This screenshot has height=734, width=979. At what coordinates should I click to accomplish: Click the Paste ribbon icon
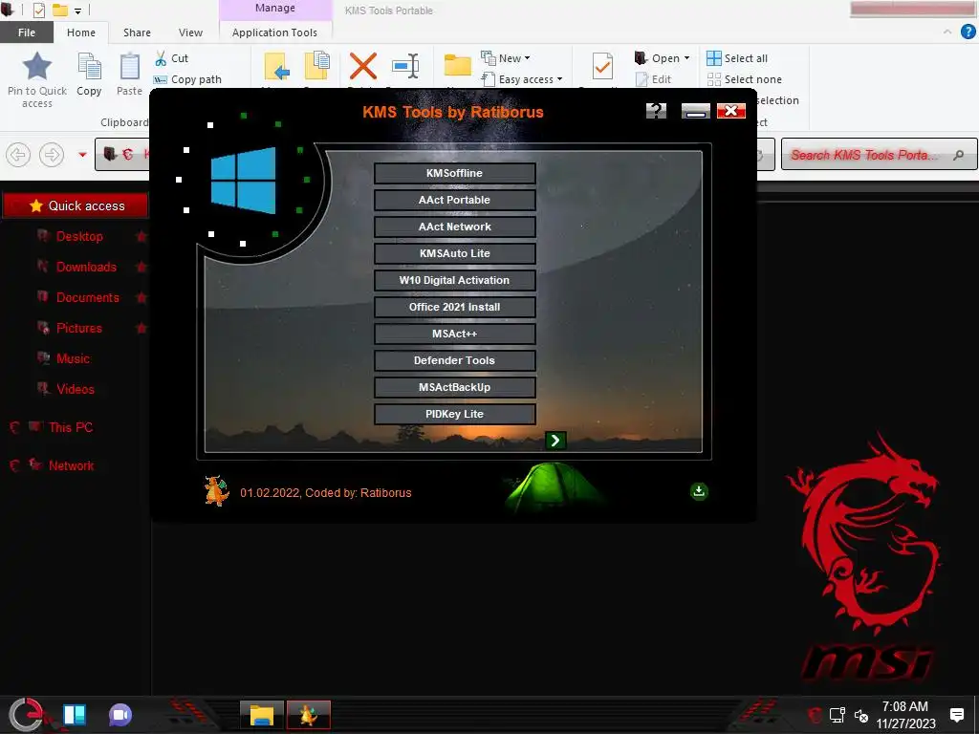(x=129, y=75)
